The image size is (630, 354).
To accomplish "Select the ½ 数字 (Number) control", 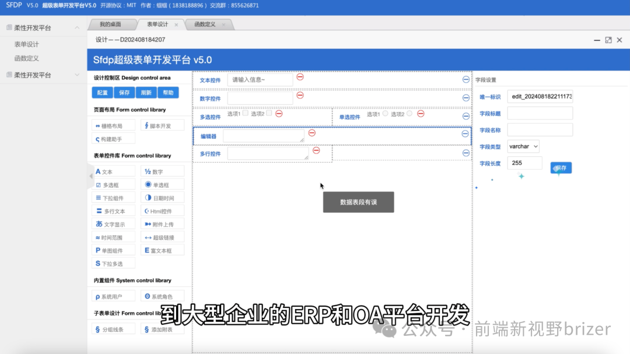I will [162, 170].
